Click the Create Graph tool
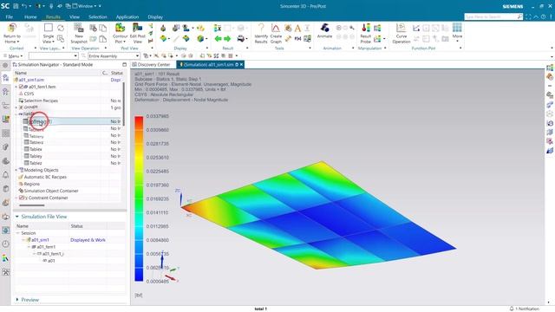 pos(276,34)
